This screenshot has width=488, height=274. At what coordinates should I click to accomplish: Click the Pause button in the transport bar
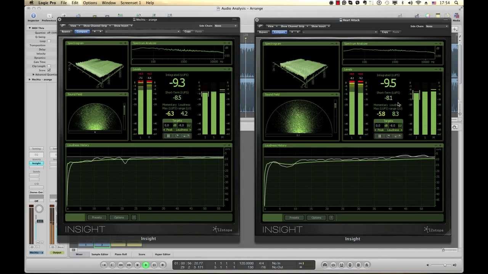154,265
